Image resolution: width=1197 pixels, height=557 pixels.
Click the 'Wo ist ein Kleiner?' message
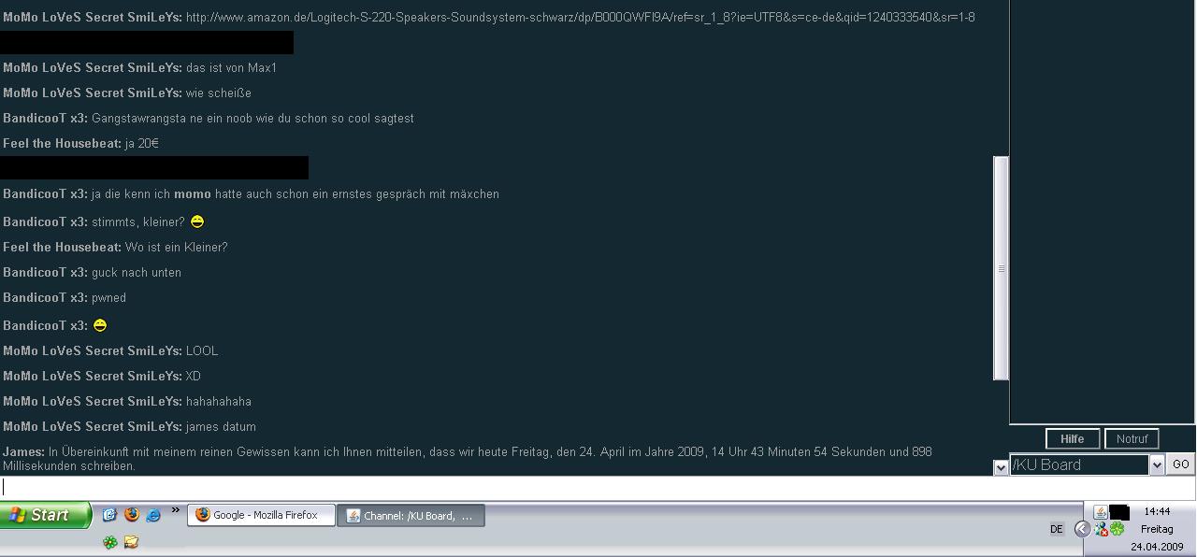[177, 247]
